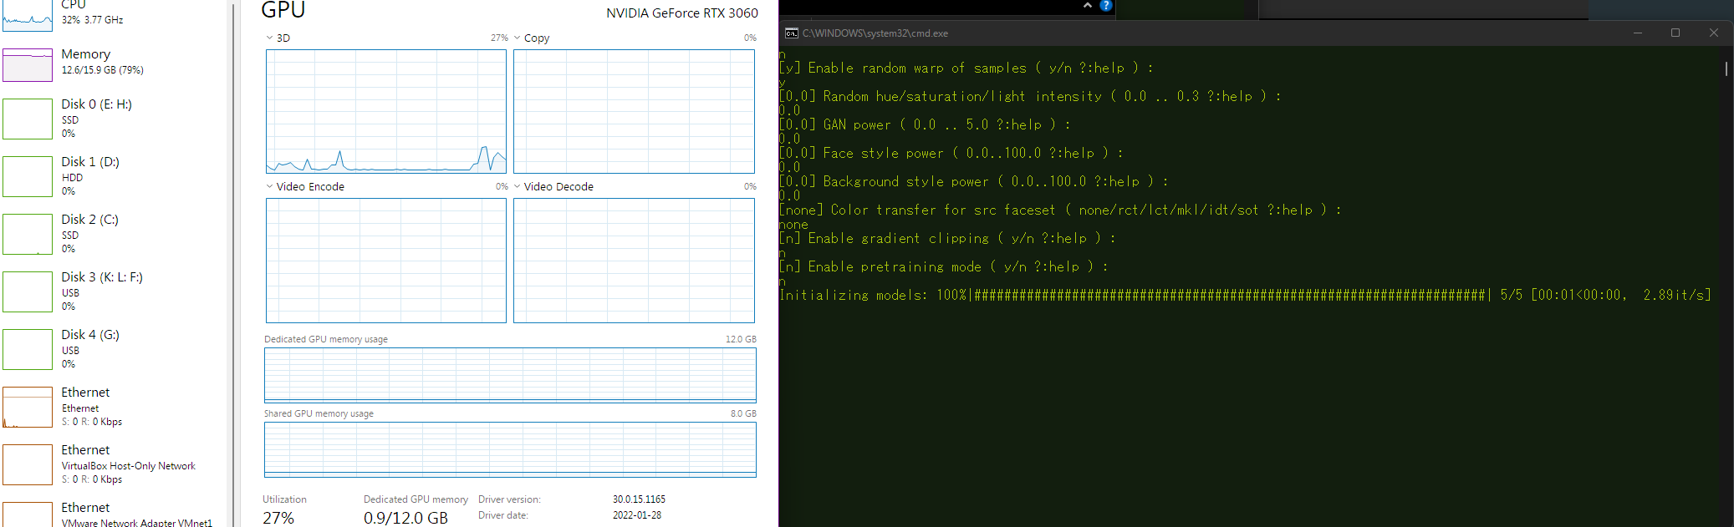Open the Memory performance entry
The height and width of the screenshot is (527, 1734).
pyautogui.click(x=115, y=63)
